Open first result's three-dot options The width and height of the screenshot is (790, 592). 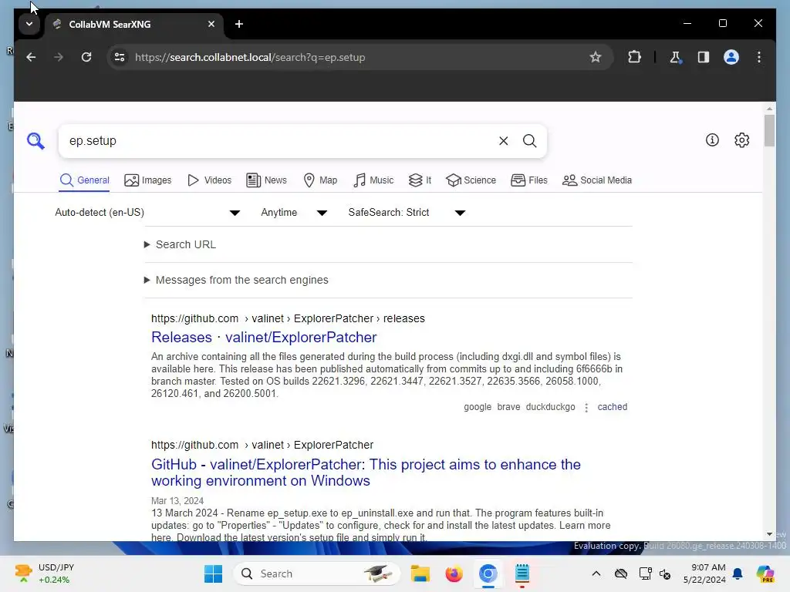586,407
